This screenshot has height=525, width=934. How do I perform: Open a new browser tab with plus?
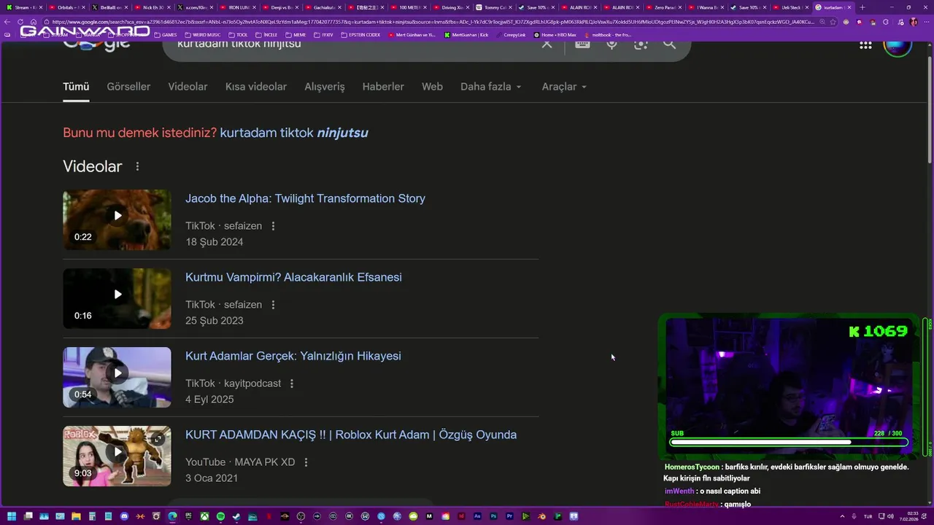[x=862, y=7]
